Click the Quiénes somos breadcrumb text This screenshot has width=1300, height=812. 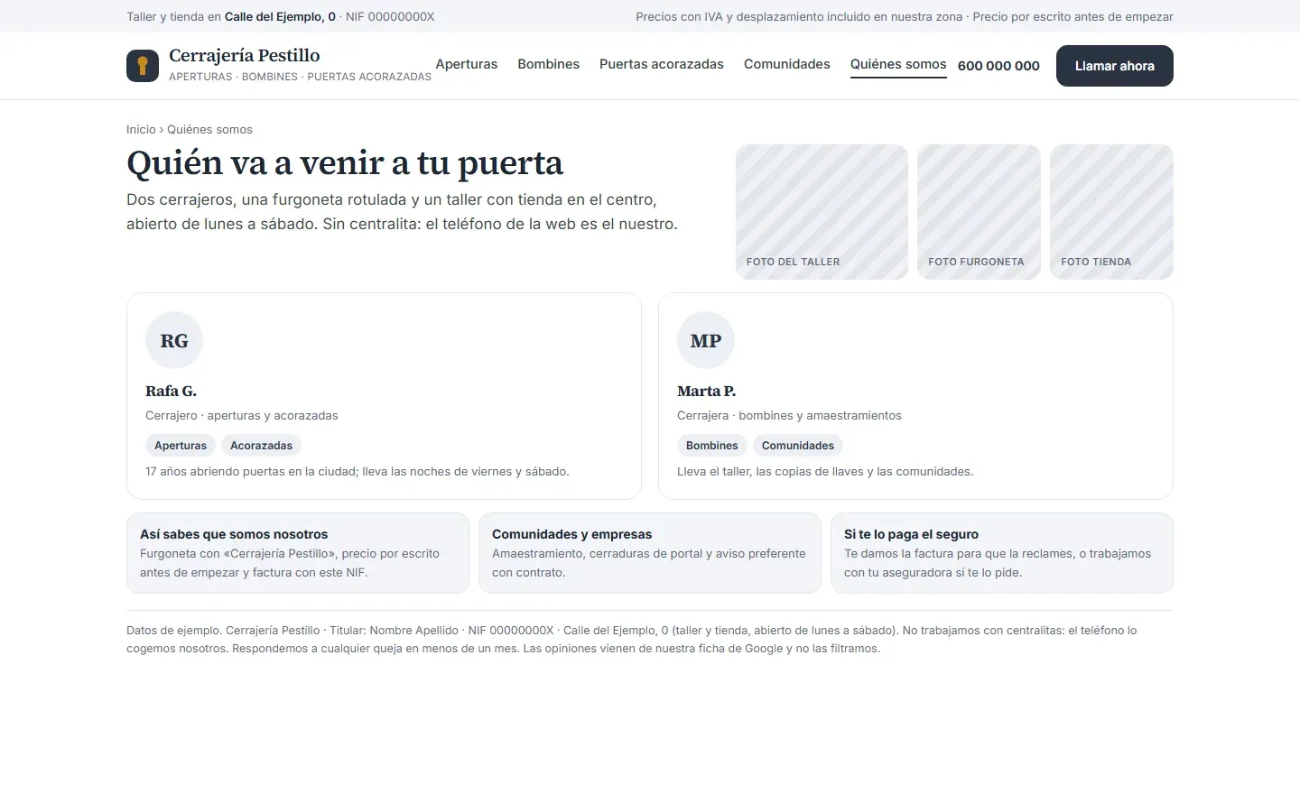pyautogui.click(x=209, y=129)
